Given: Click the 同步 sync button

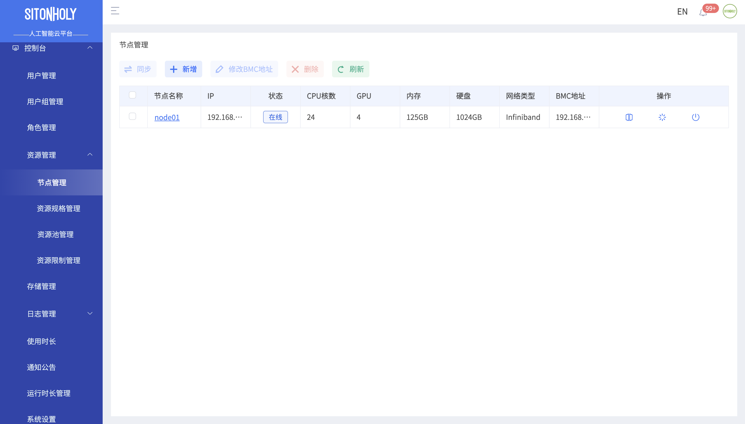Looking at the screenshot, I should coord(138,69).
